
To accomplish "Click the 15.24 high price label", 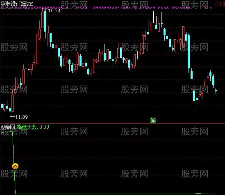I will (x=54, y=11).
